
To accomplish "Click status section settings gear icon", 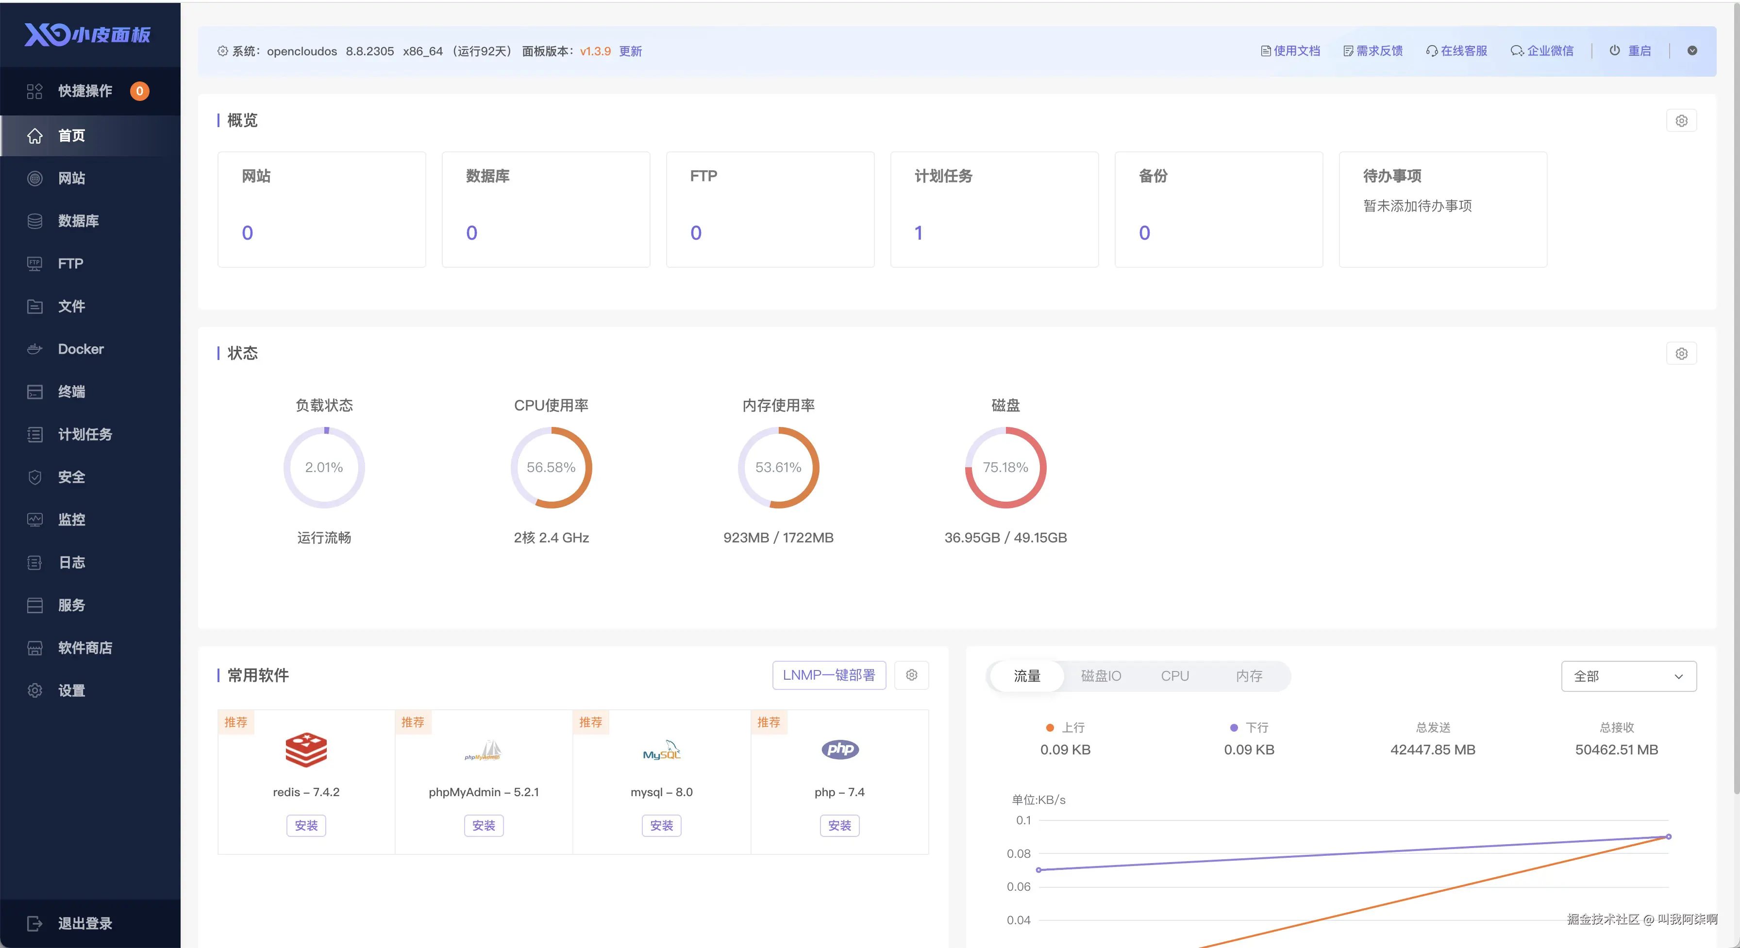I will [1681, 353].
